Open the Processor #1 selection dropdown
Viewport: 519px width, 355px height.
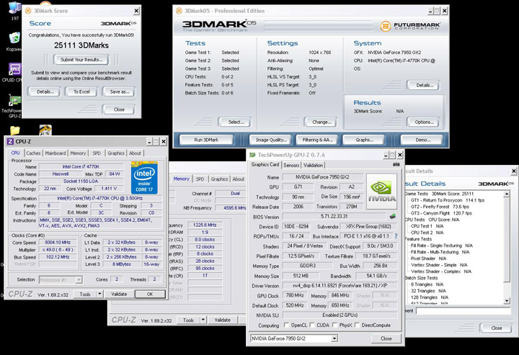coord(61,279)
